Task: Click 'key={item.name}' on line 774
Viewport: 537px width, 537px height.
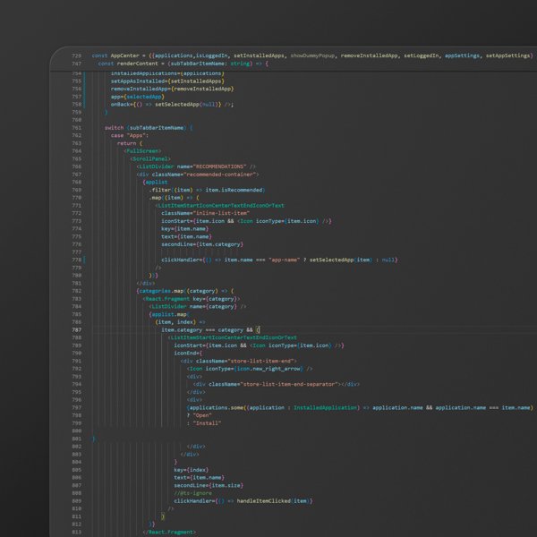Action: [184, 229]
